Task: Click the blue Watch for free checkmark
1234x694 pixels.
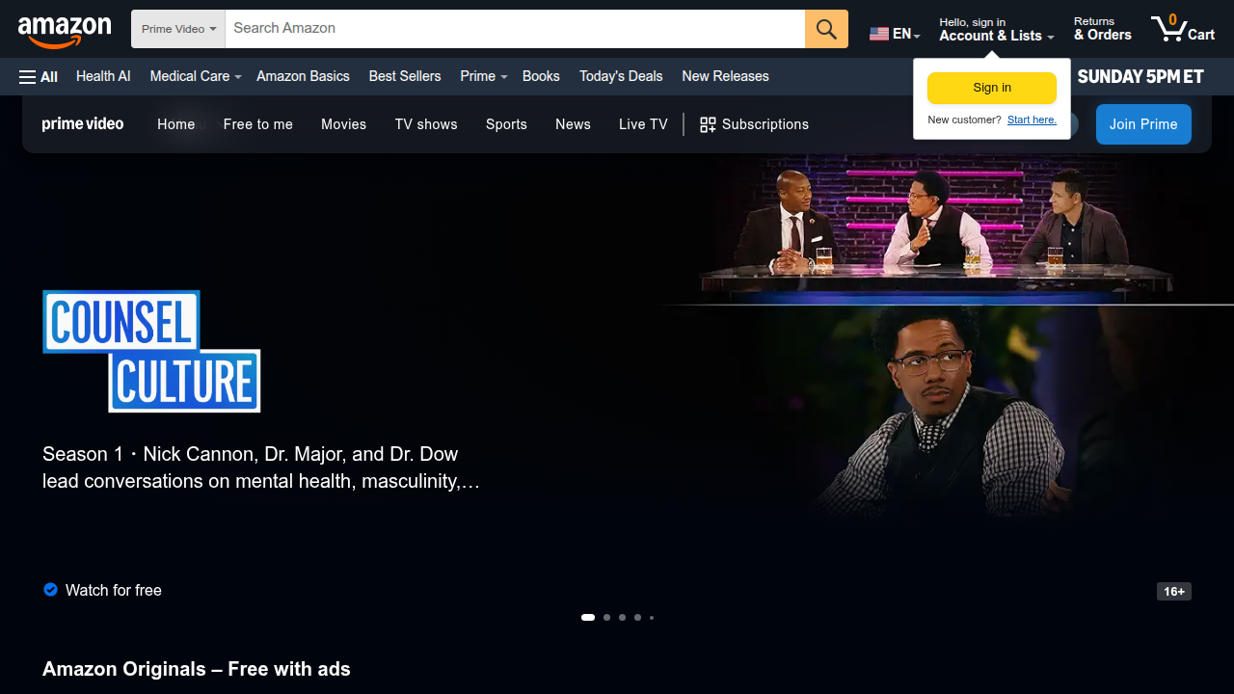Action: 50,589
